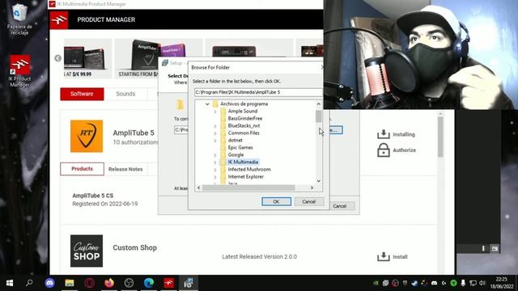Screen dimensions: 518x291
Task: Click the Authorize padlock icon
Action: coord(383,150)
